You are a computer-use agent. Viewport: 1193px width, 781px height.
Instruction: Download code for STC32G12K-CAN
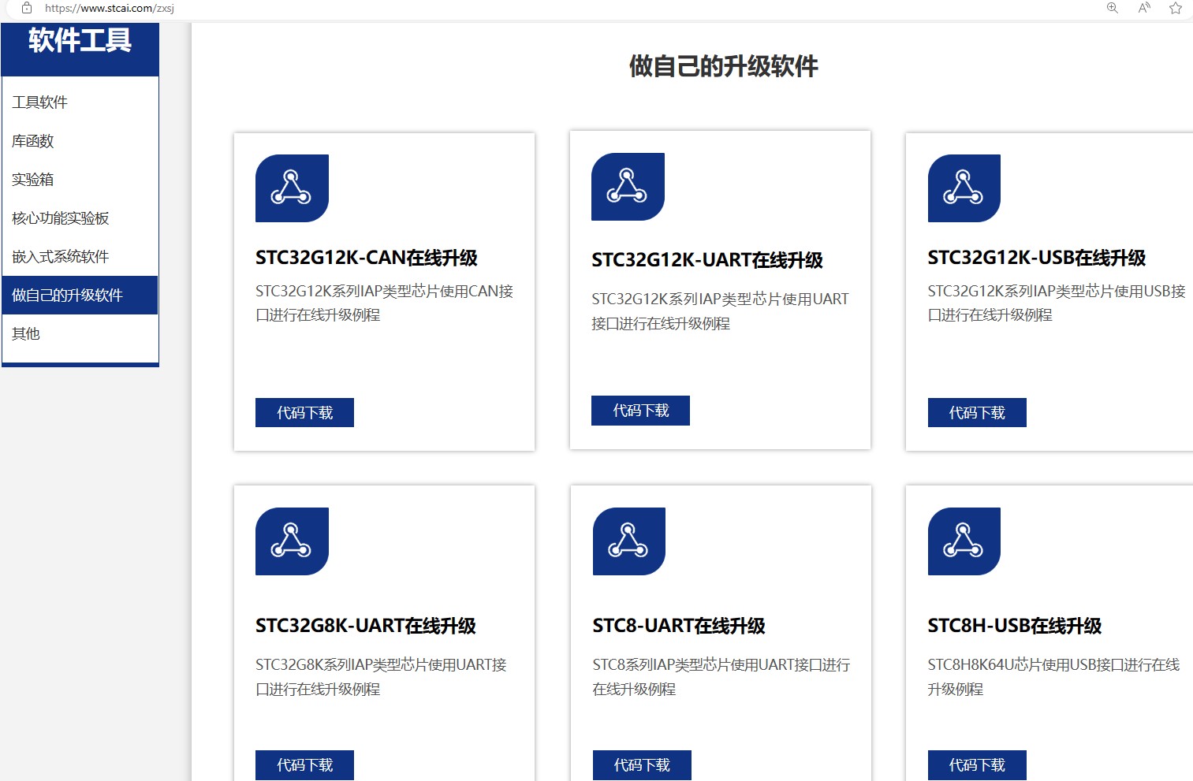(x=304, y=413)
